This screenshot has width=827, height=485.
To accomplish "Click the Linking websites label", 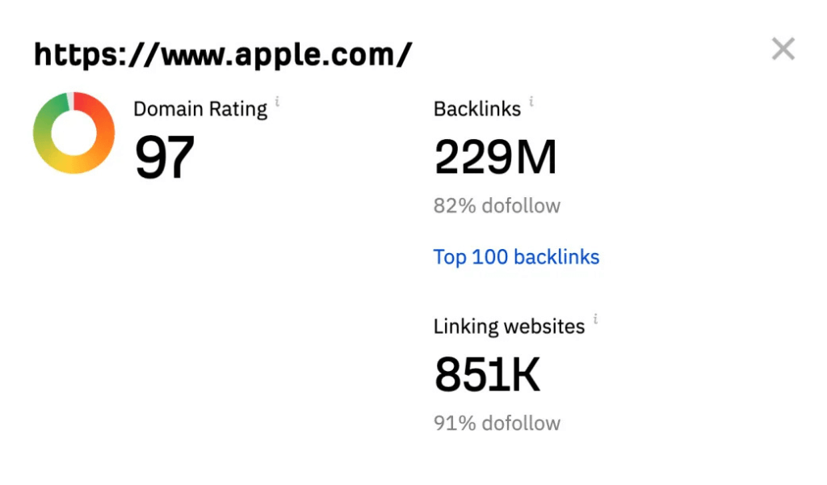I will tap(509, 327).
